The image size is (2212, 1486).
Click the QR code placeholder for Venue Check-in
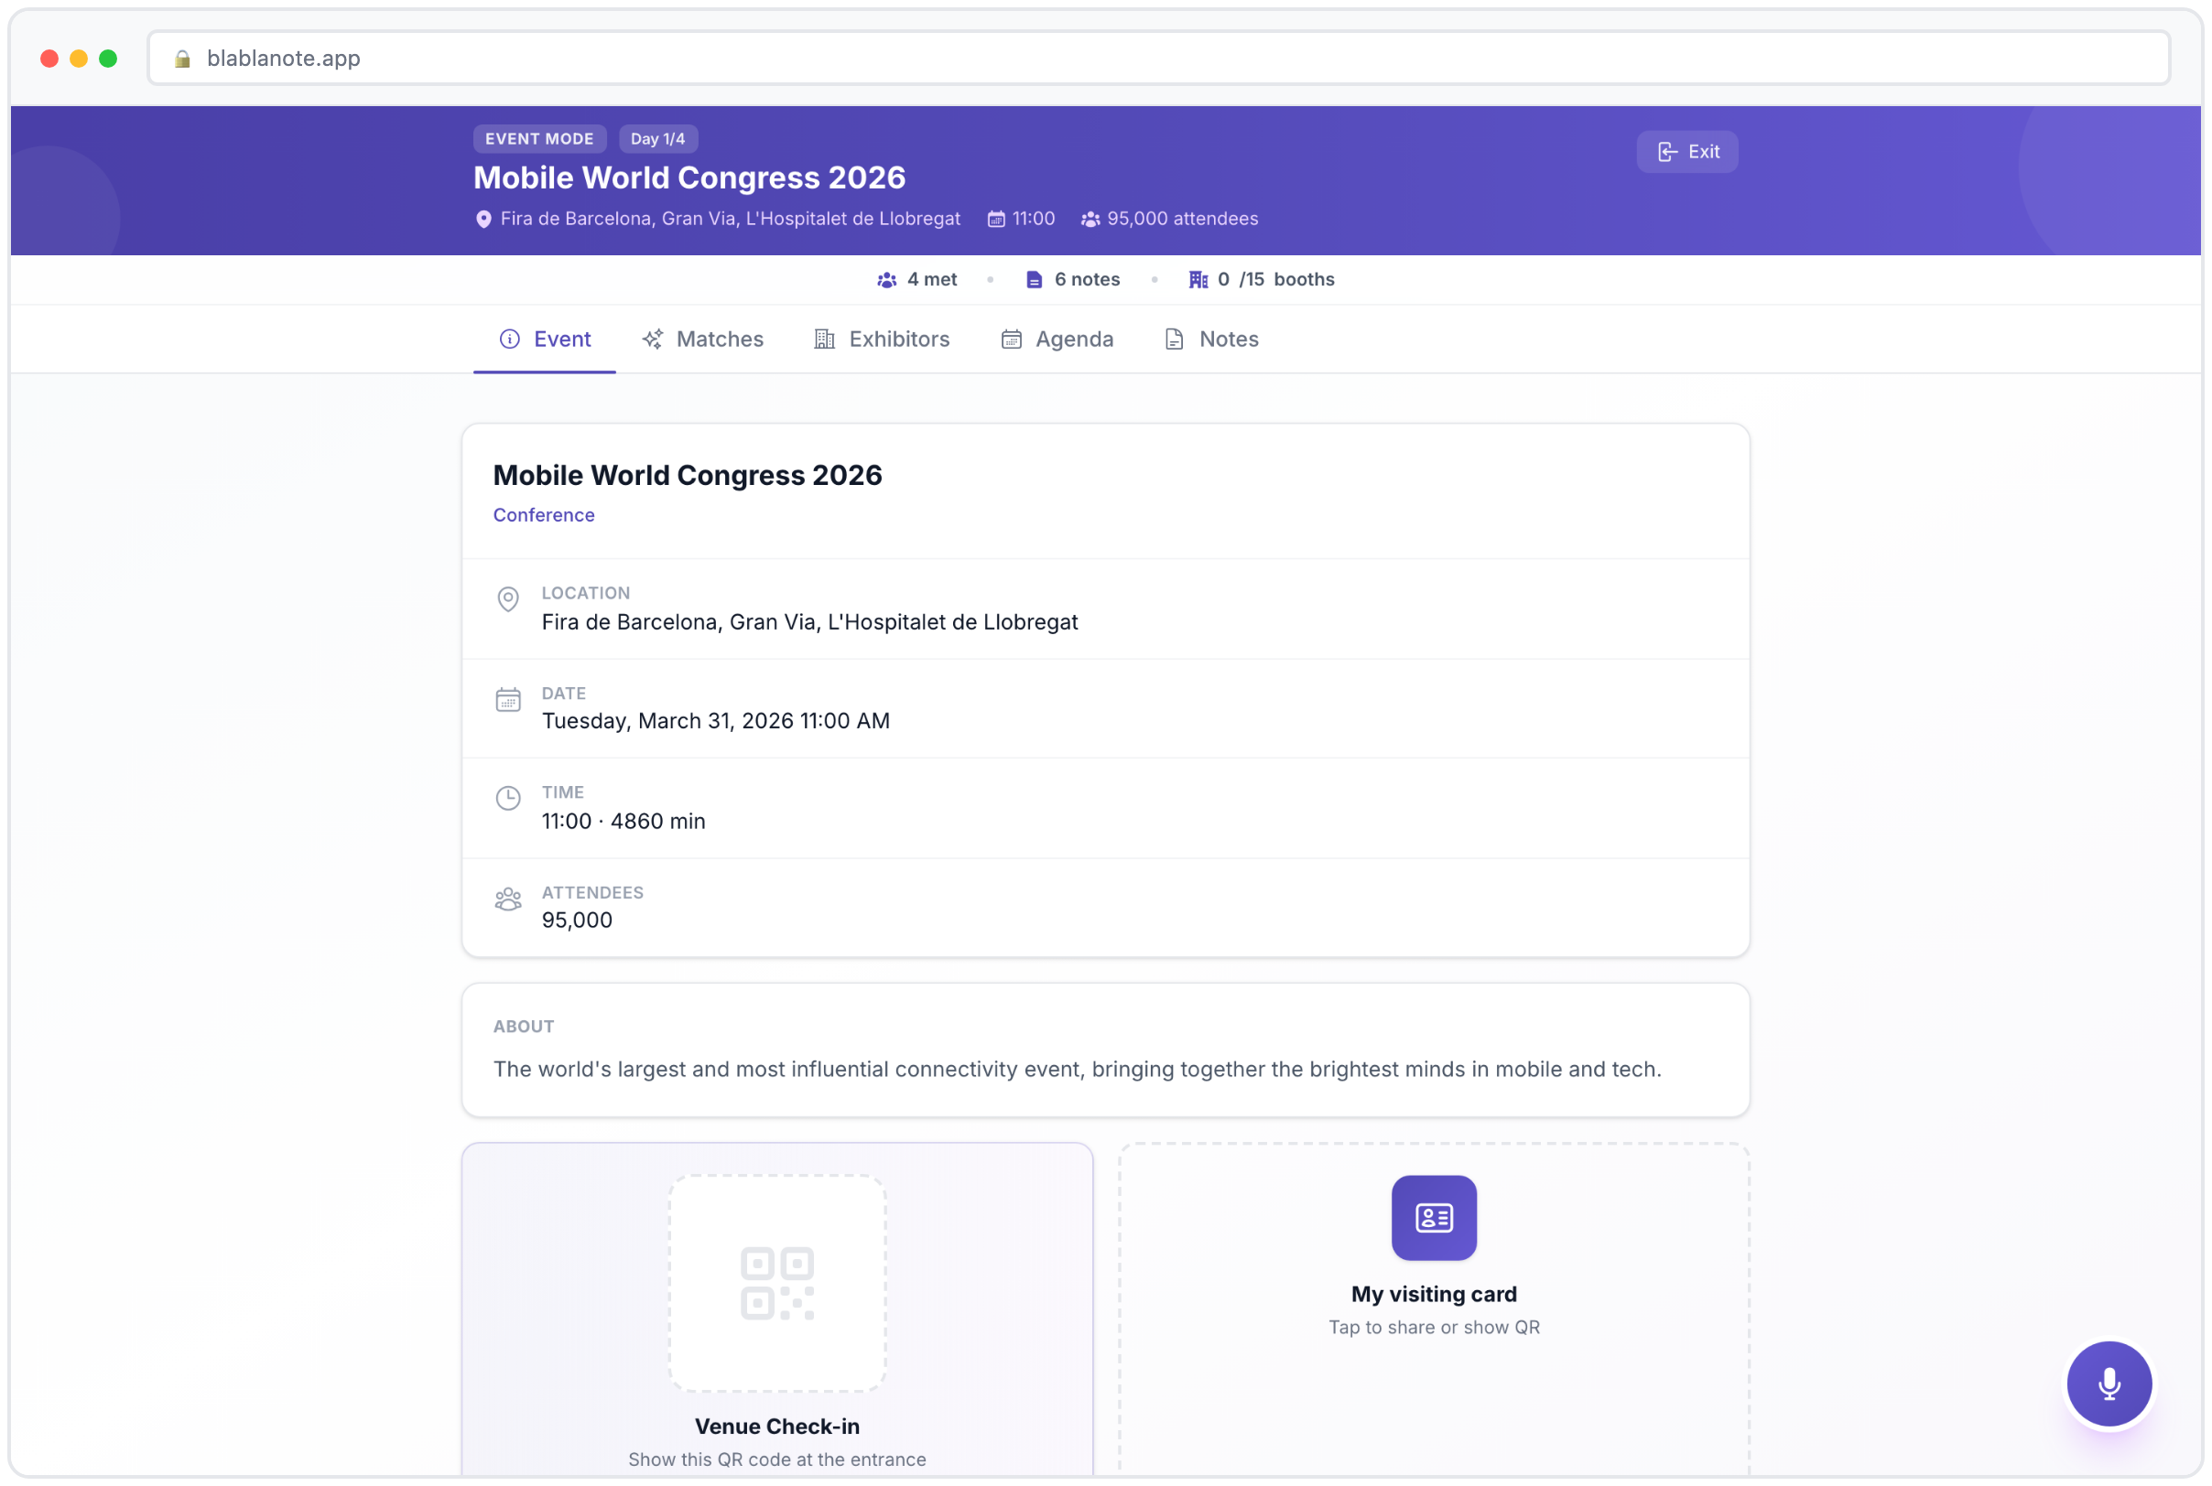[x=776, y=1282]
